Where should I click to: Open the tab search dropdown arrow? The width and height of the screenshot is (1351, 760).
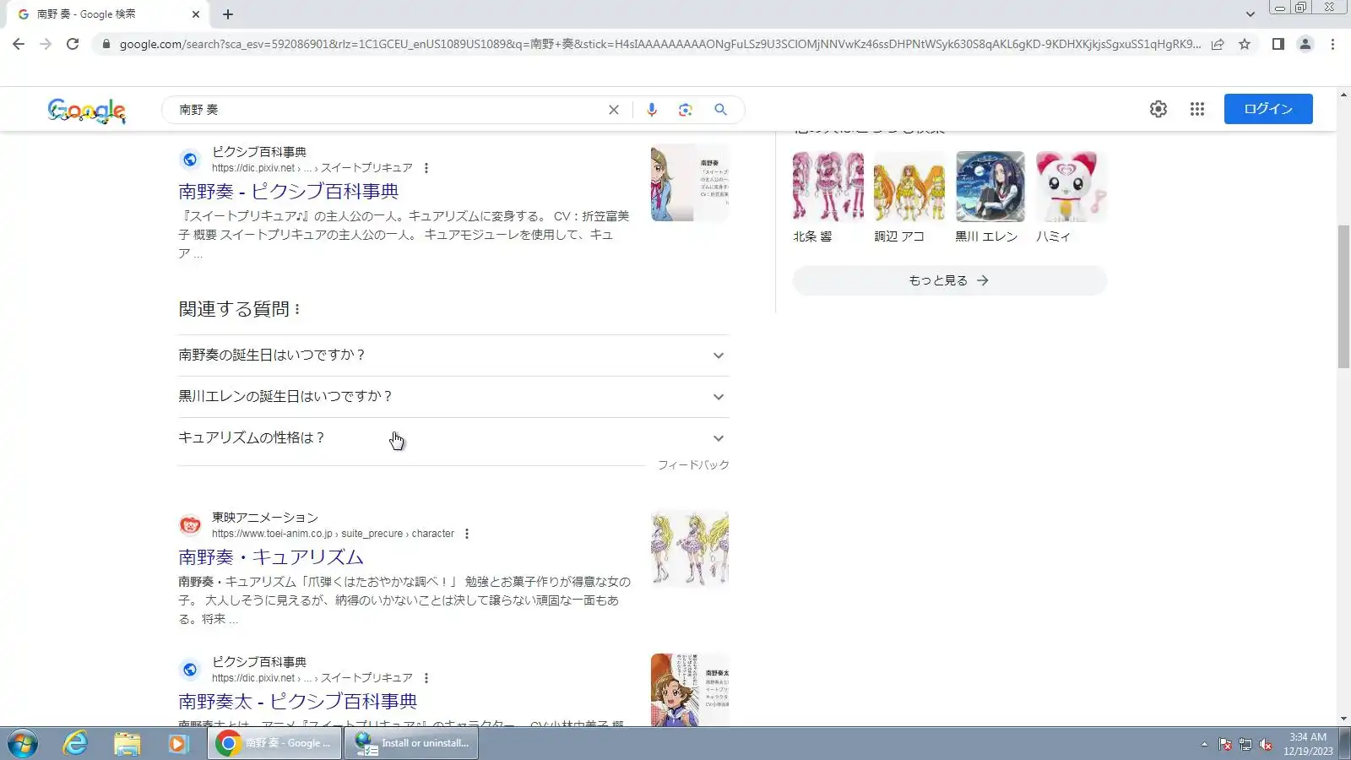[x=1251, y=14]
